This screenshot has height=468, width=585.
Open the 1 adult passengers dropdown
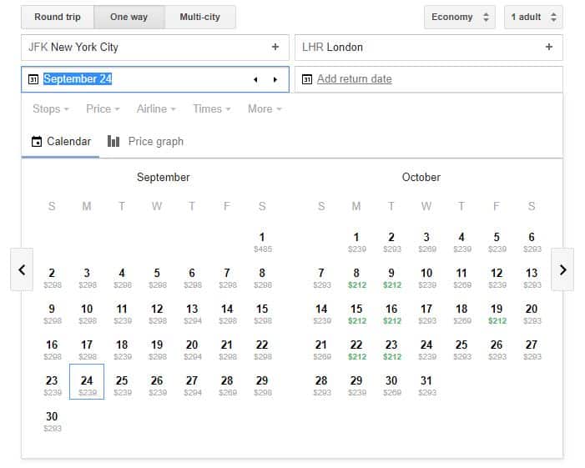[x=533, y=17]
